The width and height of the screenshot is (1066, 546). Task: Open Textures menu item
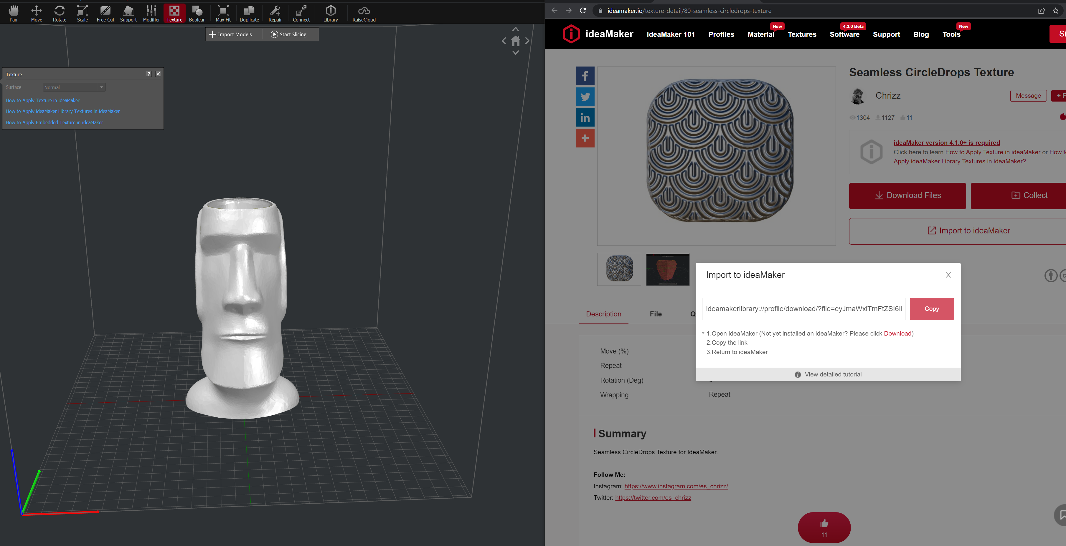click(x=802, y=34)
